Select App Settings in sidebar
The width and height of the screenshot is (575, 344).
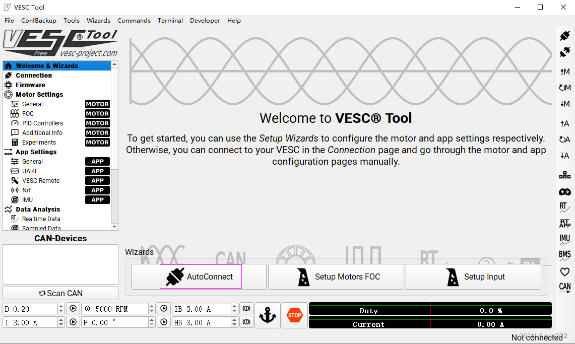tap(57, 152)
